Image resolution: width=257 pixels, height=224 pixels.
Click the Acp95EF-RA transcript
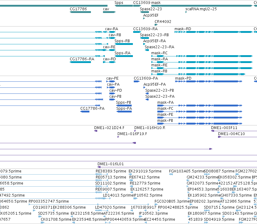[144, 44]
